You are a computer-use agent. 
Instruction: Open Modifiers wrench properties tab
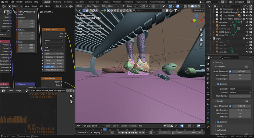point(208,104)
